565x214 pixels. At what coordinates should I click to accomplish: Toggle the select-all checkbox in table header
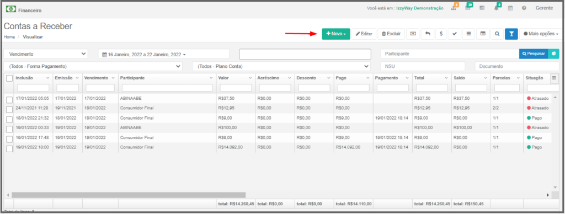coord(9,78)
